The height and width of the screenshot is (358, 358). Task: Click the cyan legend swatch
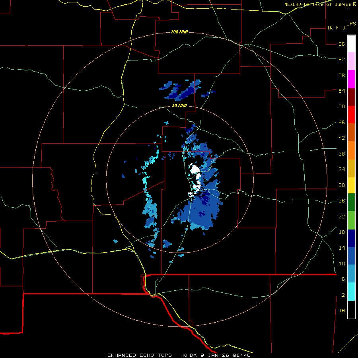[x=351, y=292]
